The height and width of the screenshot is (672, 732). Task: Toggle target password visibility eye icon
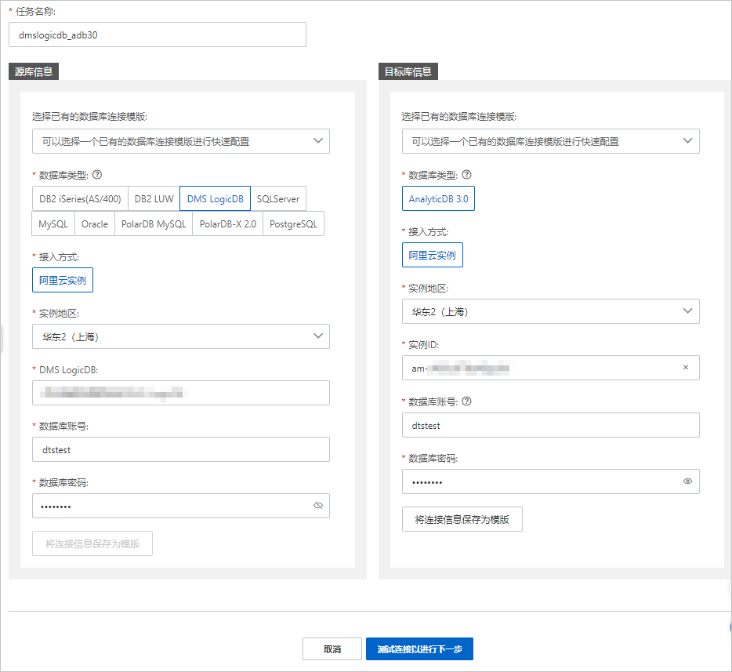(x=687, y=481)
